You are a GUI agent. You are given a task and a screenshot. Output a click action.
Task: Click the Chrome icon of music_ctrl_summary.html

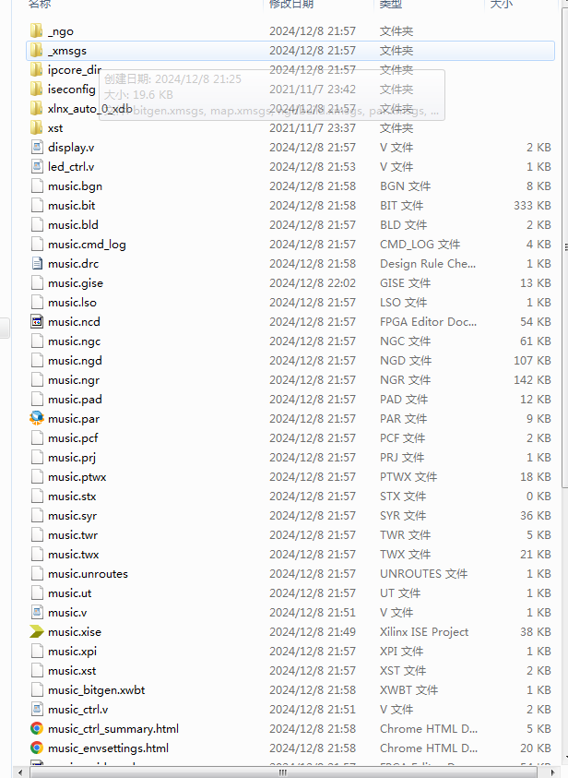click(x=36, y=729)
